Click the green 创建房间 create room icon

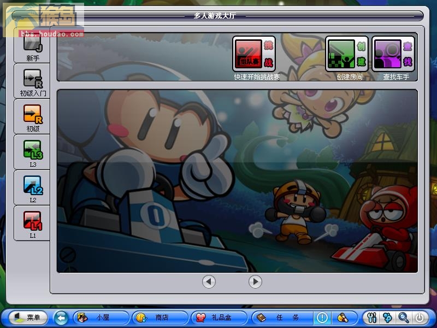pos(347,54)
